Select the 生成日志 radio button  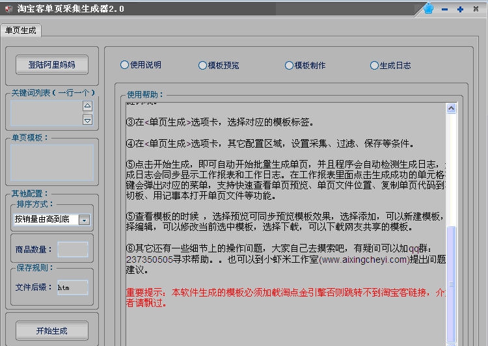390,65
